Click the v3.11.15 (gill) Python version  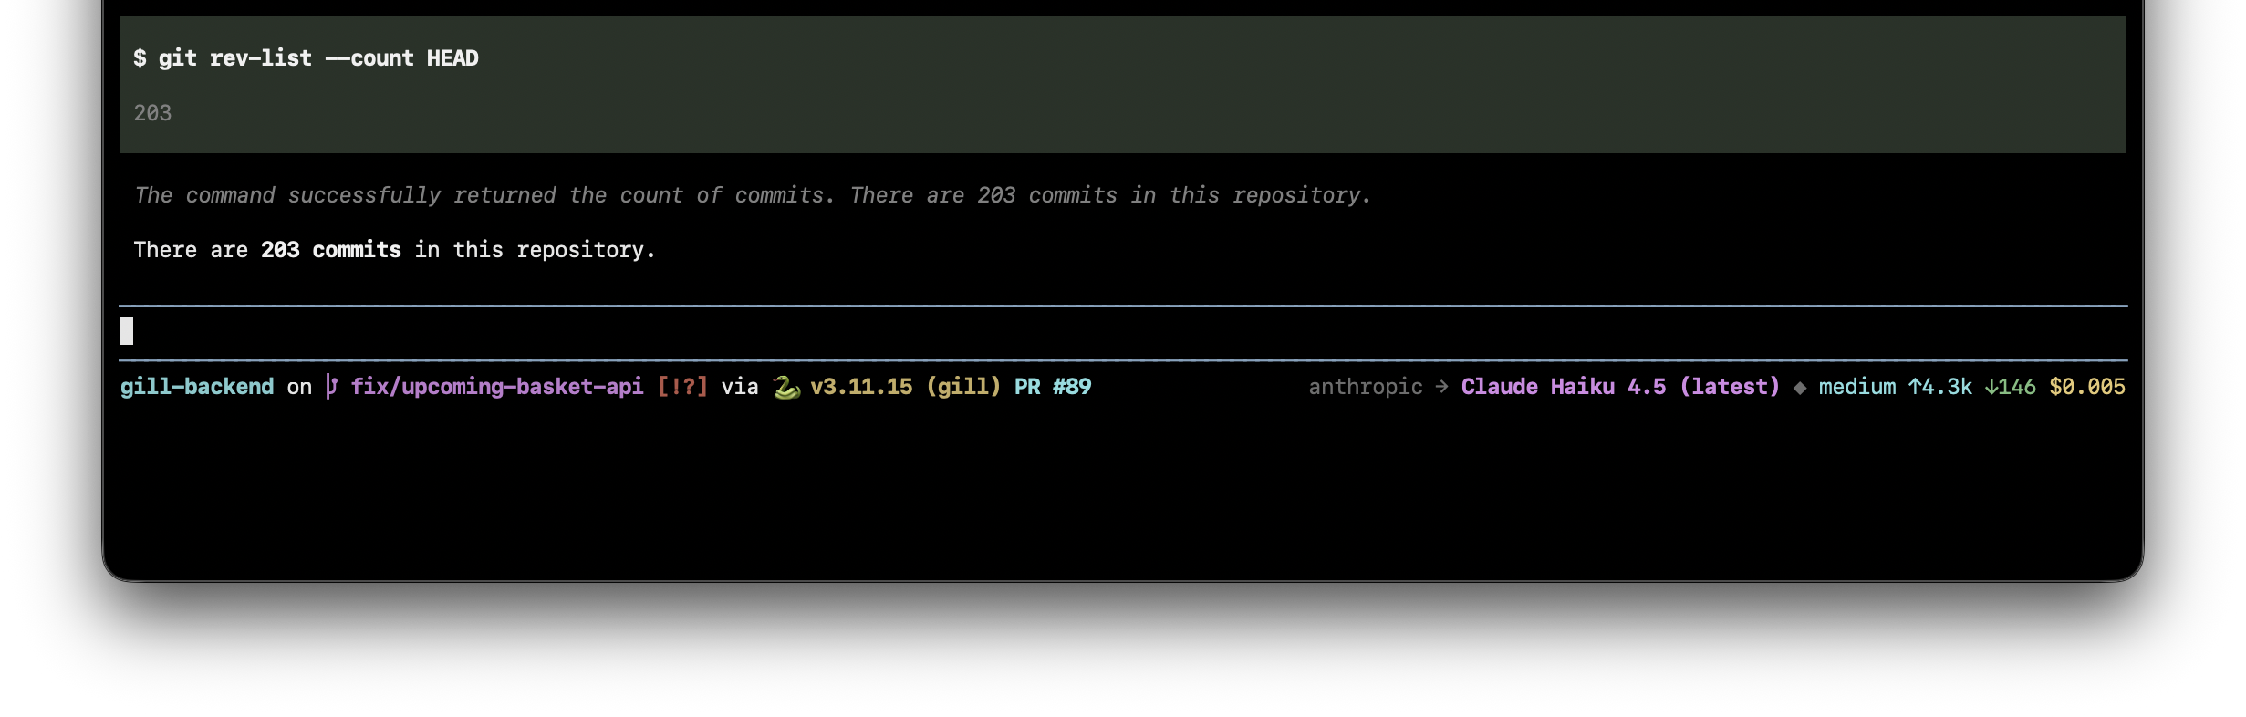pos(905,387)
